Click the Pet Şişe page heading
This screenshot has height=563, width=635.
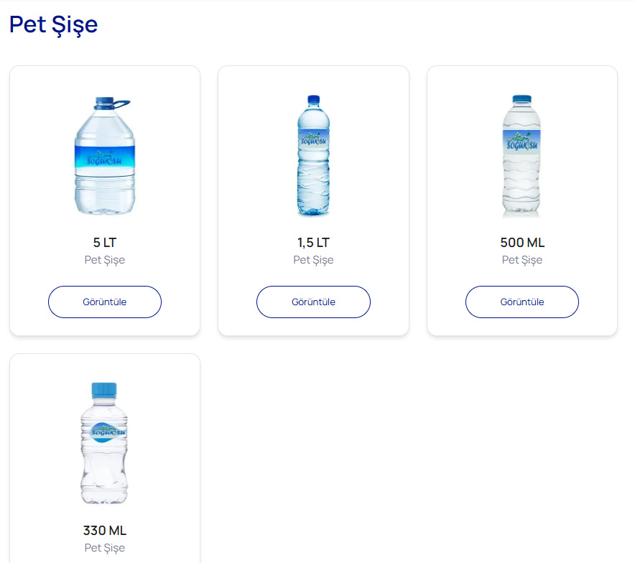pos(53,24)
